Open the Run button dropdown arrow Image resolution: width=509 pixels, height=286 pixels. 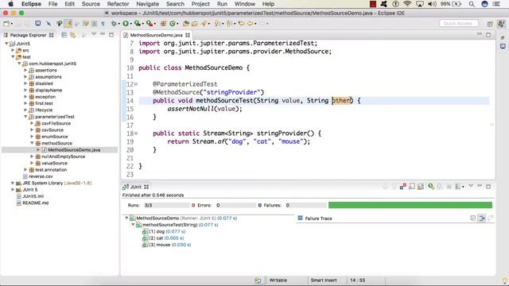click(x=130, y=24)
